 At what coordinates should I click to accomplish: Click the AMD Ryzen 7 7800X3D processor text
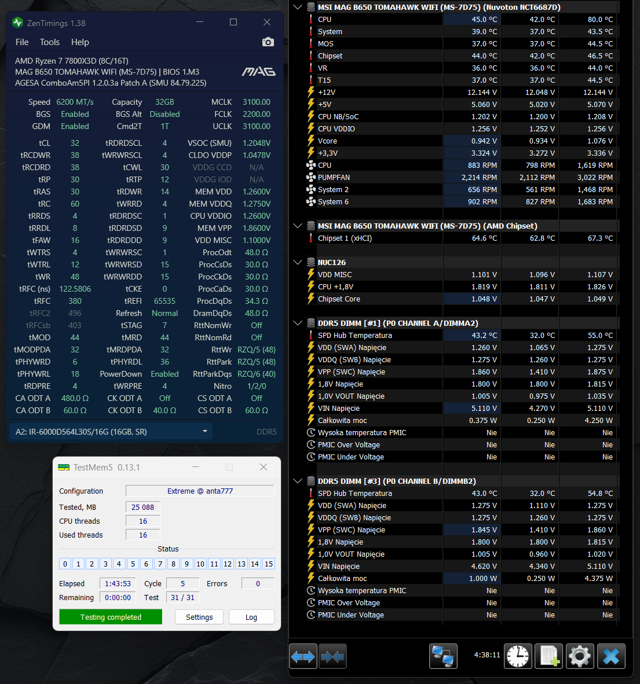(72, 61)
